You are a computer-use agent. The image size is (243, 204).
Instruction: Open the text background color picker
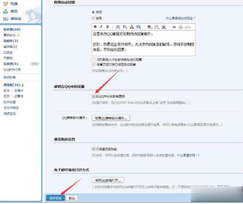(x=138, y=27)
